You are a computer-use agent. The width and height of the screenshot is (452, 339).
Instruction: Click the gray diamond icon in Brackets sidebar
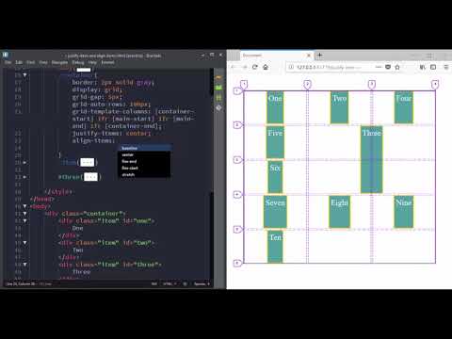coord(218,108)
